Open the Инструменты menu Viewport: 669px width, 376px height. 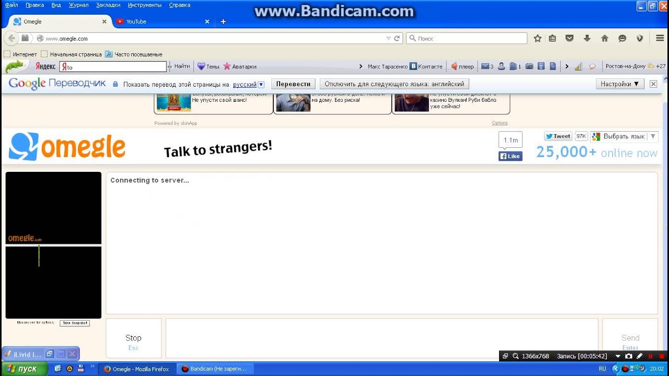(145, 5)
